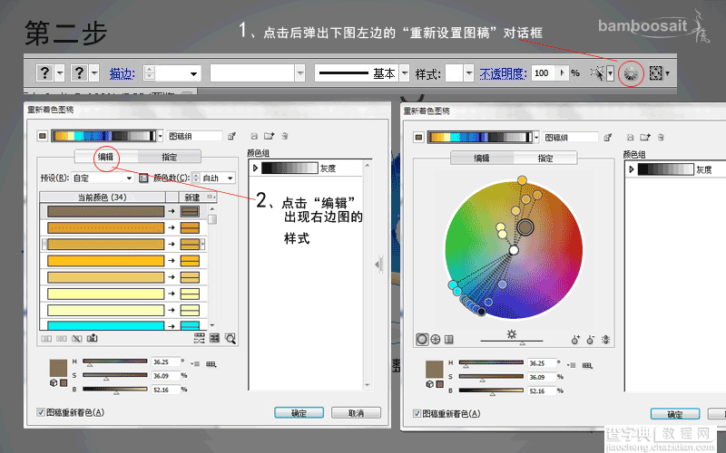Click the remove color tool icon below the wheel

(x=591, y=340)
